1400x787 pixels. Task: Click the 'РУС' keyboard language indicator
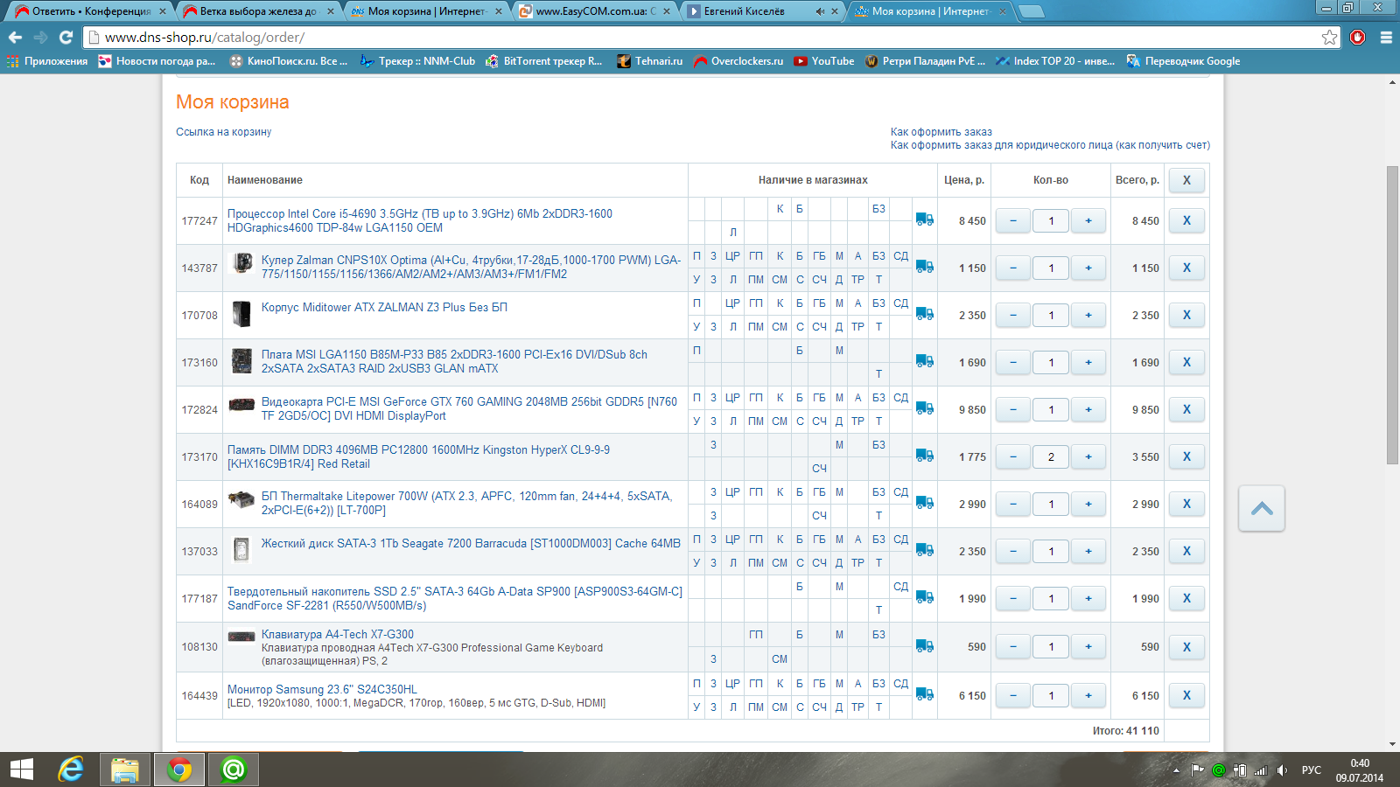point(1311,770)
